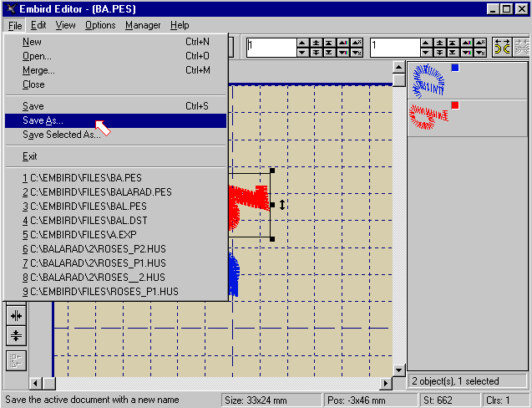Choose Save As... from the File menu

(116, 120)
